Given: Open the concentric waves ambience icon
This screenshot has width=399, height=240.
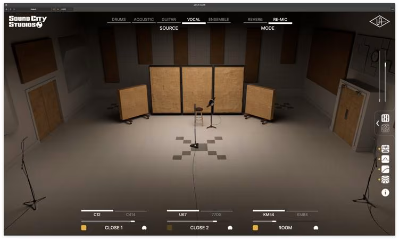Looking at the screenshot, I should point(385,179).
